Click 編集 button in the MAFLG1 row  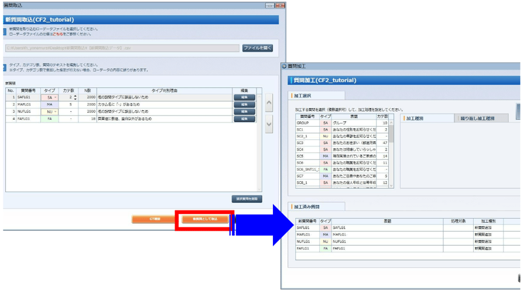[x=241, y=104]
